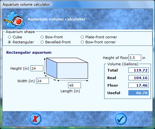Click the red X cancel button
155x129 pixels.
pyautogui.click(x=35, y=119)
